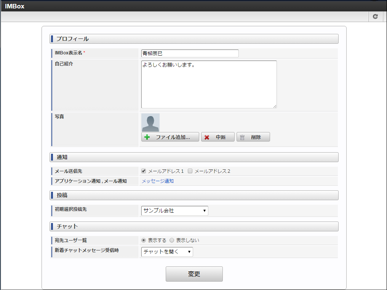Click the 投稿 section header

coord(194,195)
